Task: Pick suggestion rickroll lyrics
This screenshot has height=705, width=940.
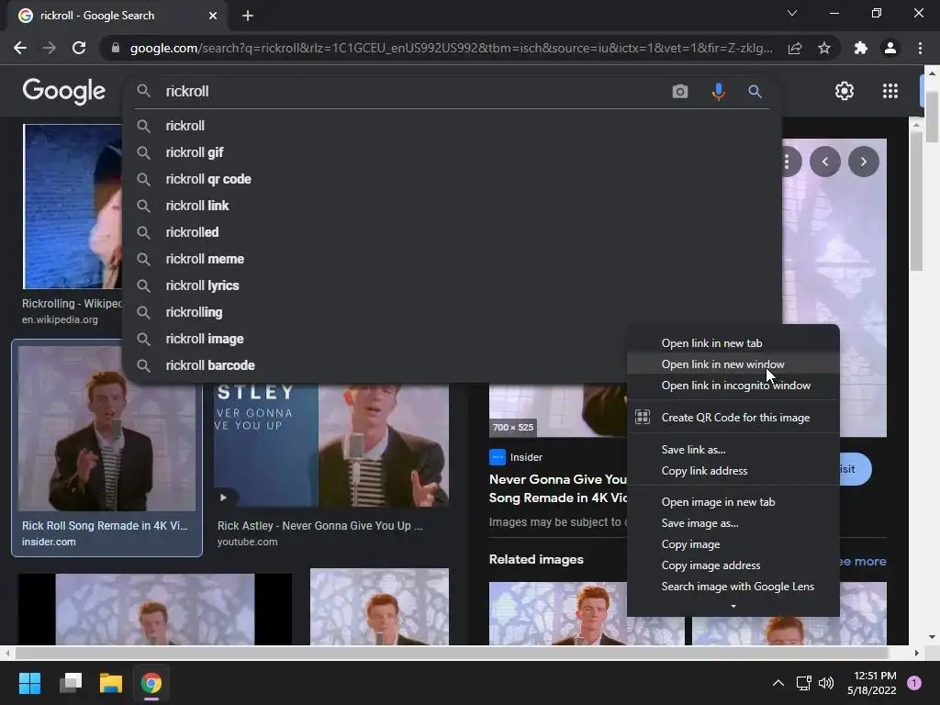Action: click(x=452, y=285)
